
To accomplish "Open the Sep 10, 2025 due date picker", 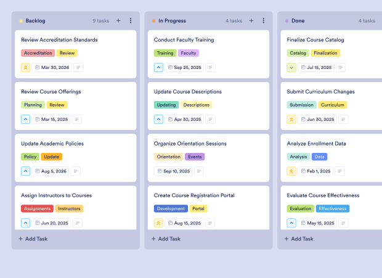I will [x=174, y=171].
